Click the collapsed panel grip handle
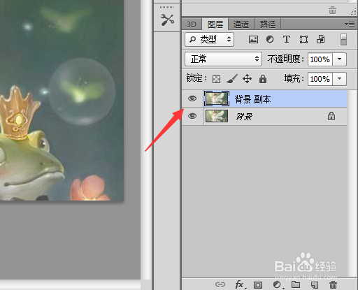Viewport: 358px width, 290px height. (x=166, y=8)
